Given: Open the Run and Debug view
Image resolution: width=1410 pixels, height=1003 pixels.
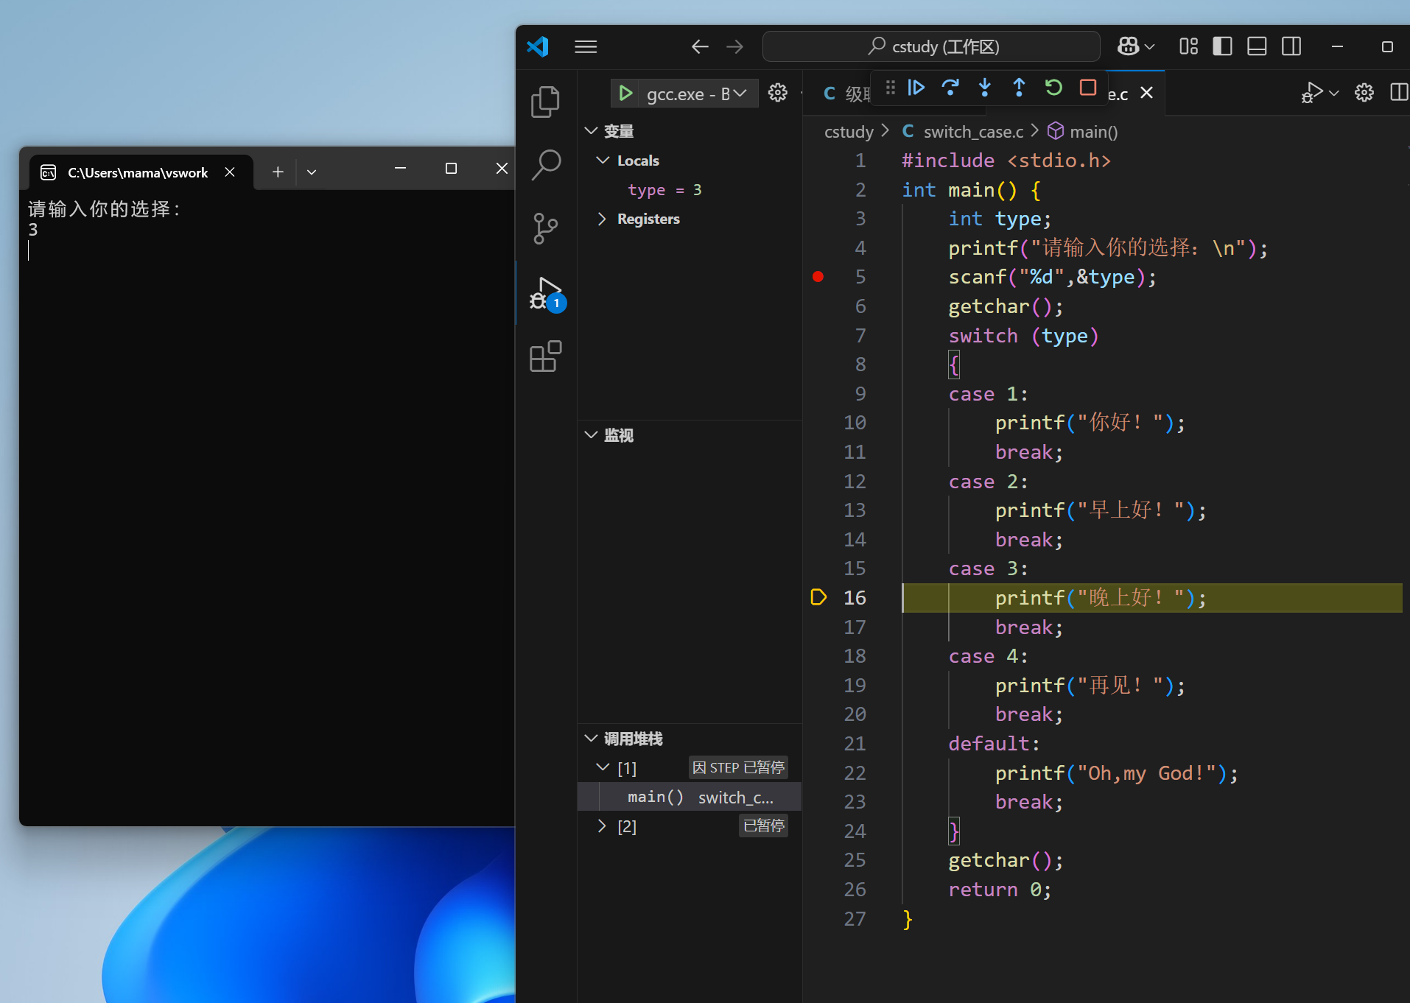Looking at the screenshot, I should [x=546, y=293].
